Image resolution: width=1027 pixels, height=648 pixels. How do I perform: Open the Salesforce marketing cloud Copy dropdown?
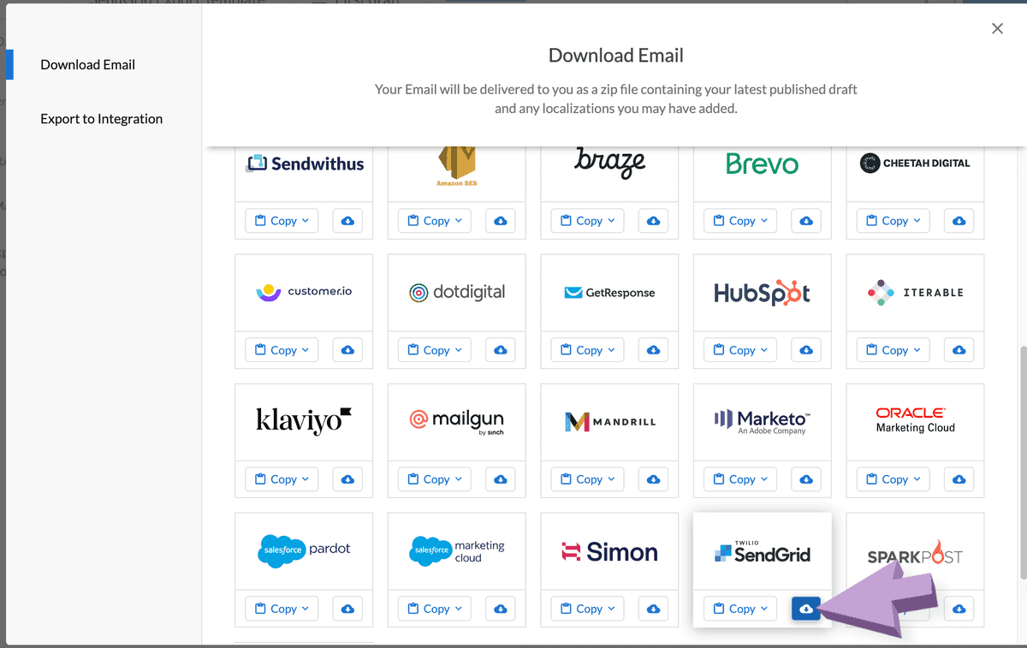coord(435,609)
